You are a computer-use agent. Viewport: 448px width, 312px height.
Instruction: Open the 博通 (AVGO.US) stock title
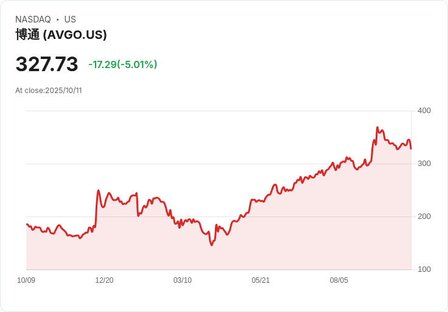click(61, 35)
